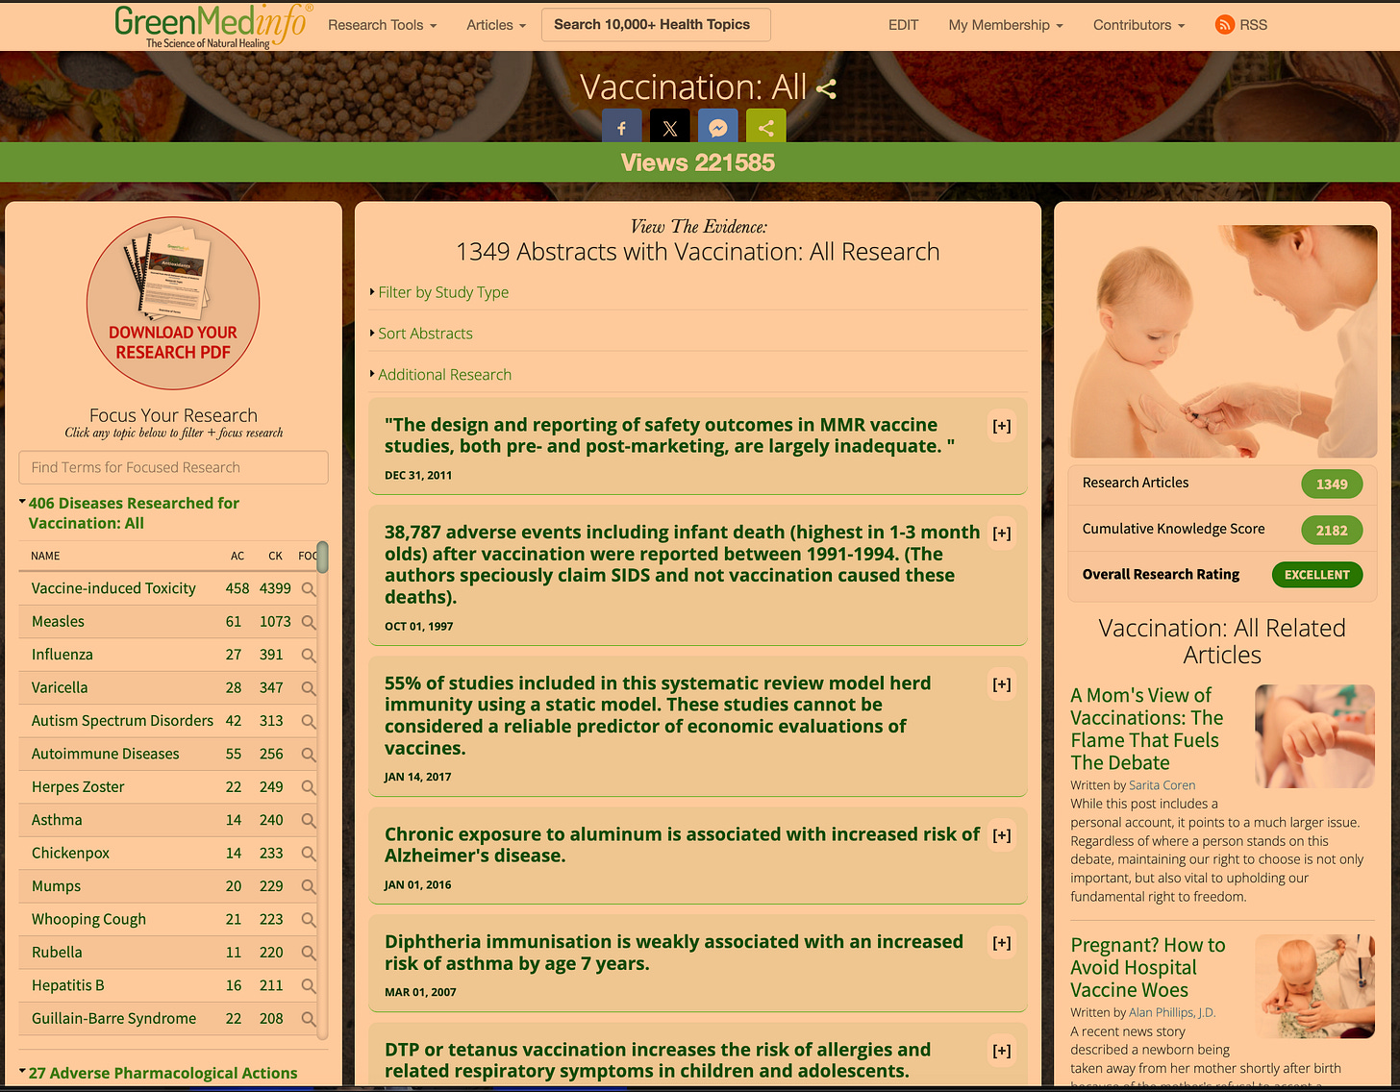The image size is (1400, 1092).
Task: Expand 38,787 adverse events abstract [+]
Action: tap(1002, 534)
